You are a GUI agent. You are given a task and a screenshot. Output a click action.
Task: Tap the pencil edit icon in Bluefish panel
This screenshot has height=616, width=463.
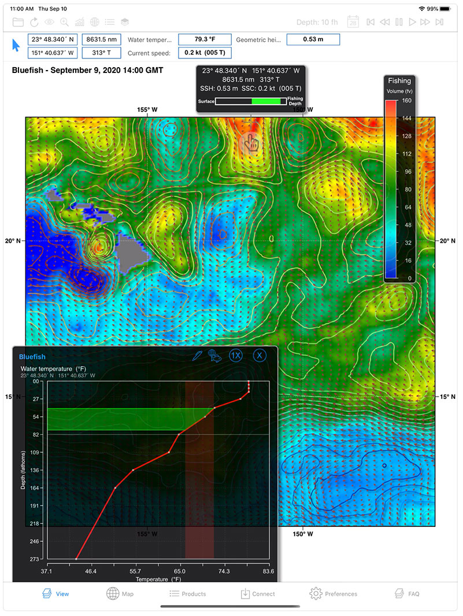pos(197,355)
